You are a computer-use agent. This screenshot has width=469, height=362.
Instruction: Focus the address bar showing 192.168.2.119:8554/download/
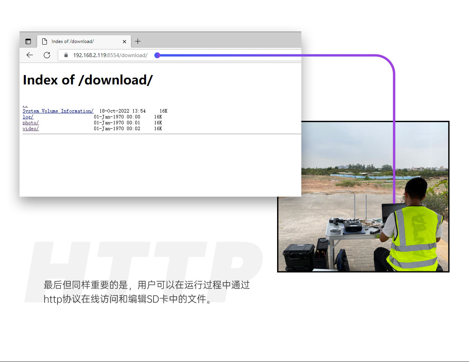pos(110,55)
